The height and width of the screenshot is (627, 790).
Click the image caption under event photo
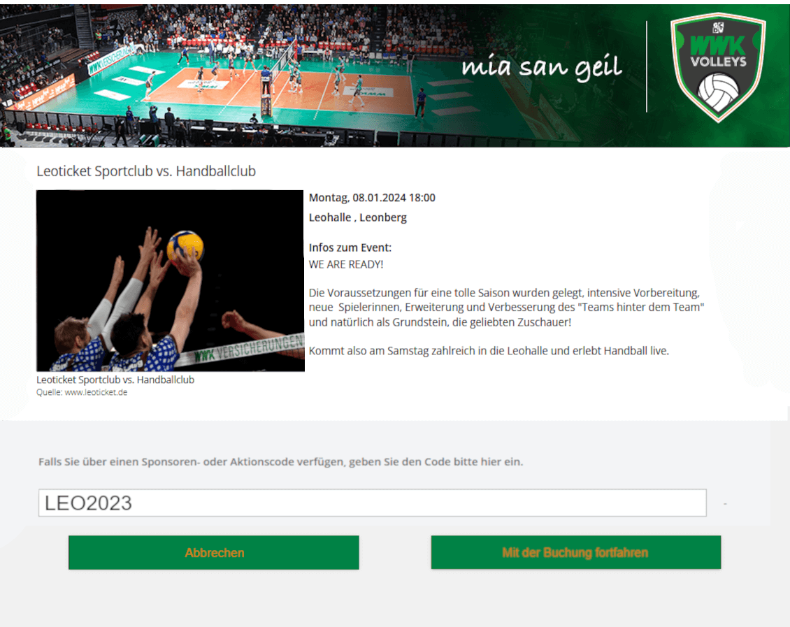pyautogui.click(x=115, y=380)
